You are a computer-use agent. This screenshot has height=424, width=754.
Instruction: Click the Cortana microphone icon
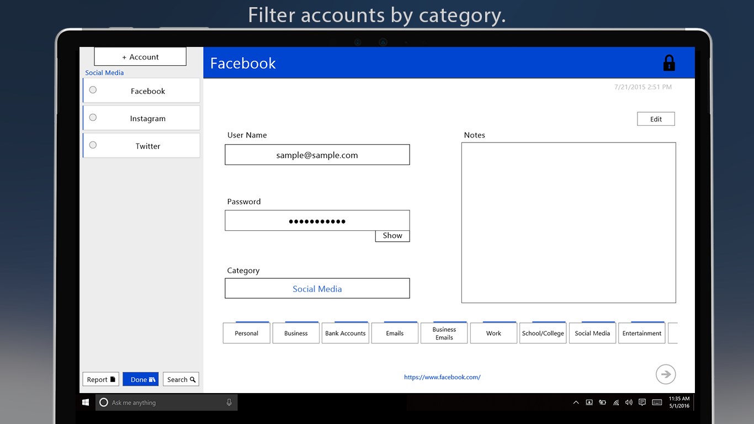pyautogui.click(x=229, y=402)
